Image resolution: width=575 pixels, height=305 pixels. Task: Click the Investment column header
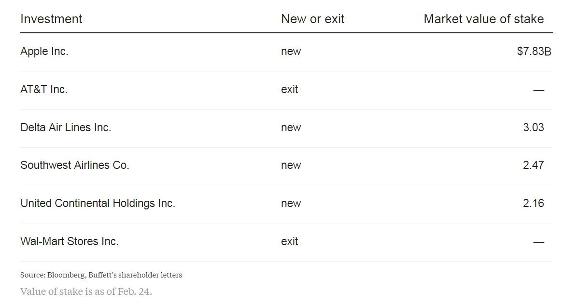51,19
